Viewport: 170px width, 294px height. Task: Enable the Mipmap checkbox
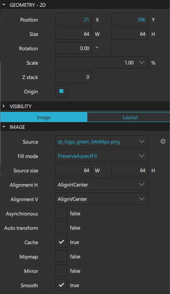(61, 256)
